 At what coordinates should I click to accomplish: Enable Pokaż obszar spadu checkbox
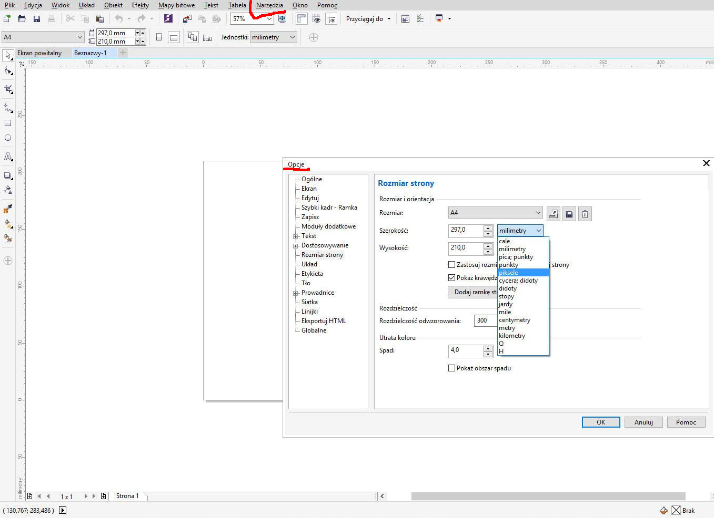[451, 368]
